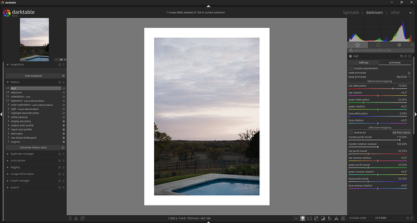Open the AgX module presets menu

pos(410,56)
